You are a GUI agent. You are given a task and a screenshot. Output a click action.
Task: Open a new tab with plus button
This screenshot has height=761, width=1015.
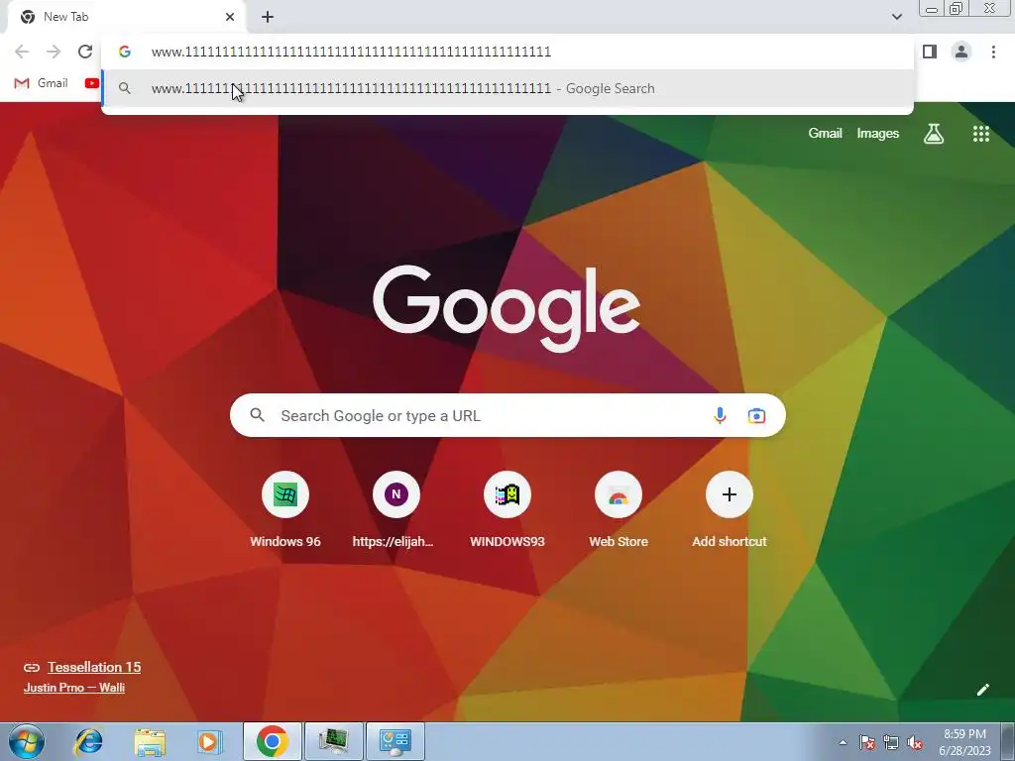[x=268, y=17]
